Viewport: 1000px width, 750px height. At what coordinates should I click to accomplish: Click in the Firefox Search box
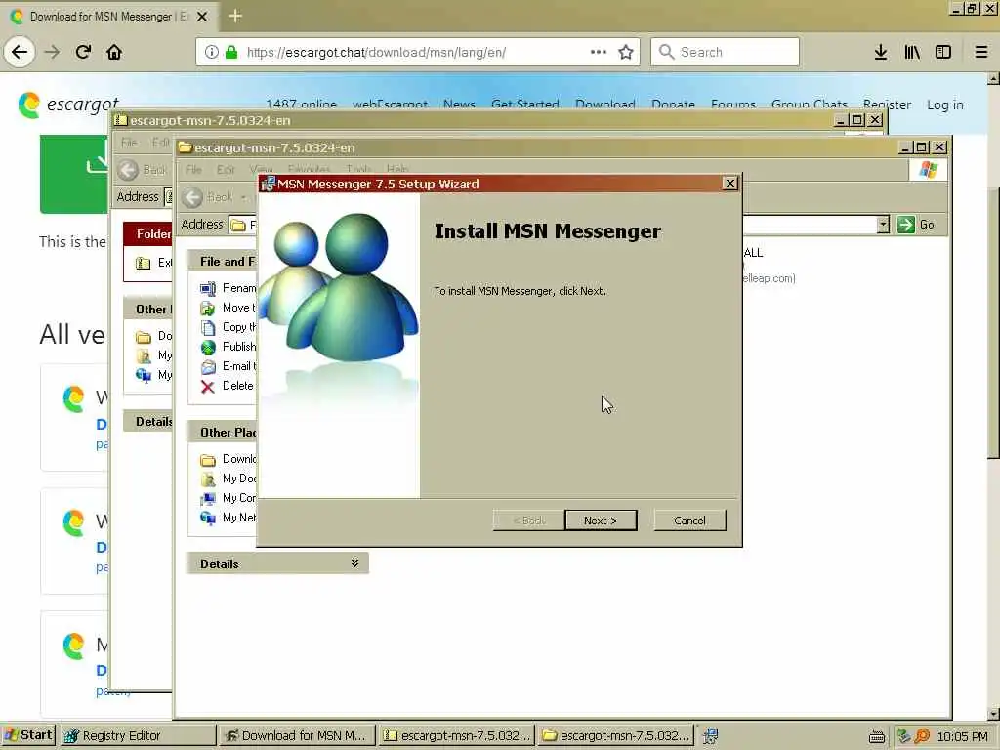726,52
